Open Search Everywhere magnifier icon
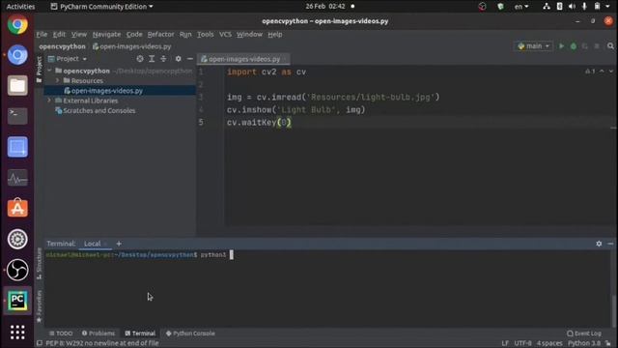The width and height of the screenshot is (618, 348). pos(610,46)
